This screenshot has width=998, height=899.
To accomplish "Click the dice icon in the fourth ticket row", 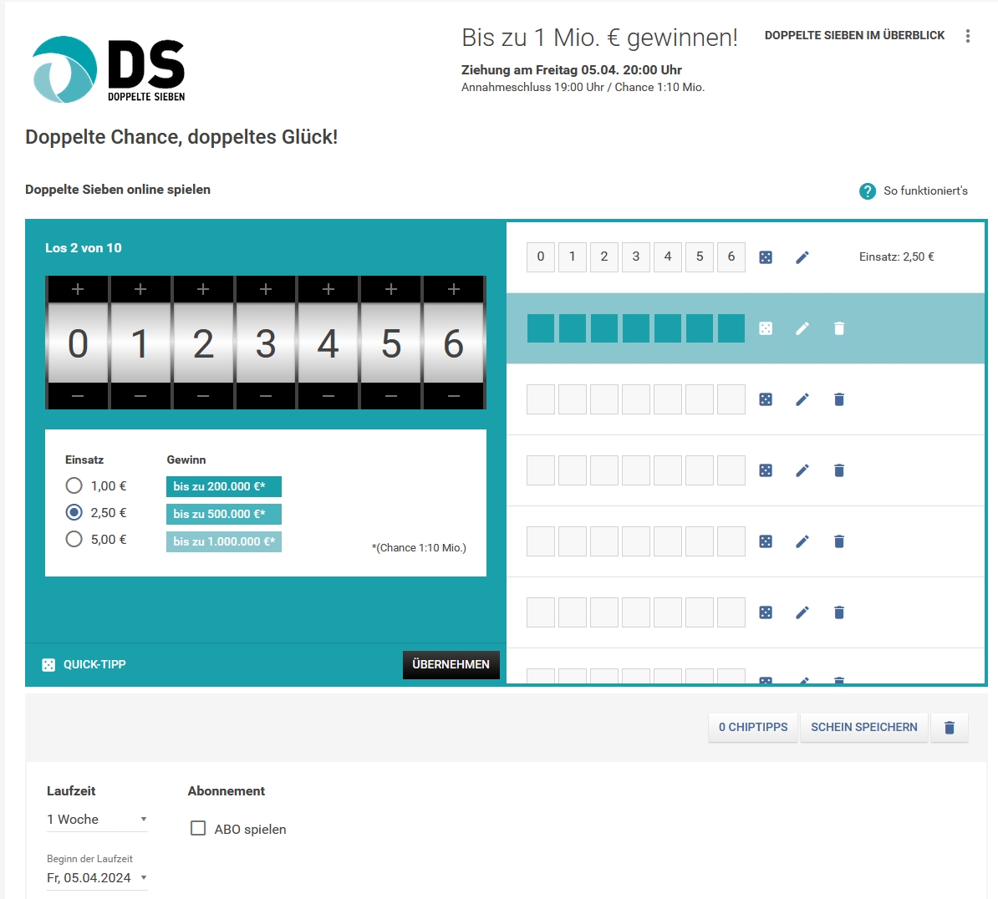I will click(x=766, y=470).
